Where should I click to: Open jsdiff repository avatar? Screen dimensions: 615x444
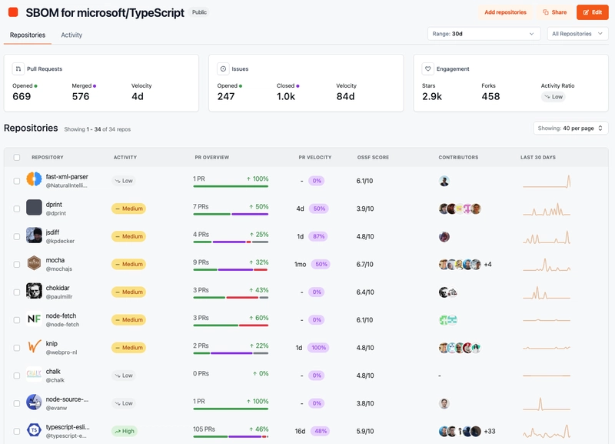pos(34,235)
